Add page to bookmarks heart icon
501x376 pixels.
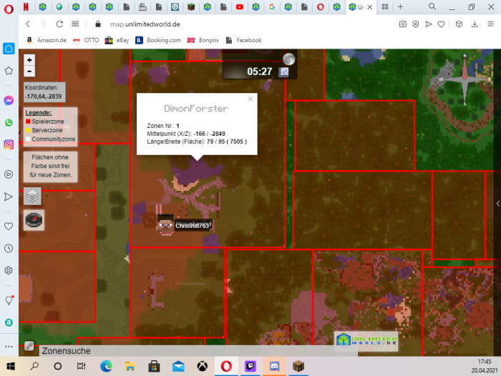click(x=442, y=24)
